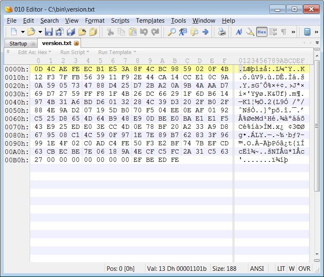Click the Find magnifier icon

pyautogui.click(x=172, y=32)
